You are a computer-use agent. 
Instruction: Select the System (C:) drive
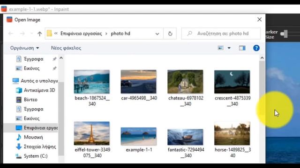36,156
